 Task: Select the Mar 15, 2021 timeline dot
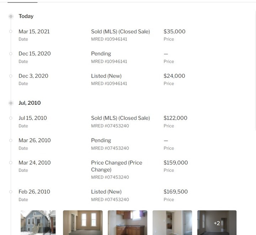click(11, 32)
